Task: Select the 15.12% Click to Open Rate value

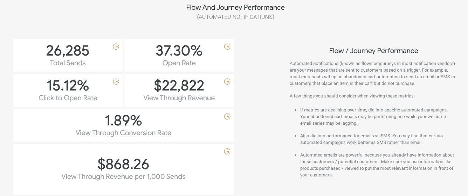Action: 68,86
